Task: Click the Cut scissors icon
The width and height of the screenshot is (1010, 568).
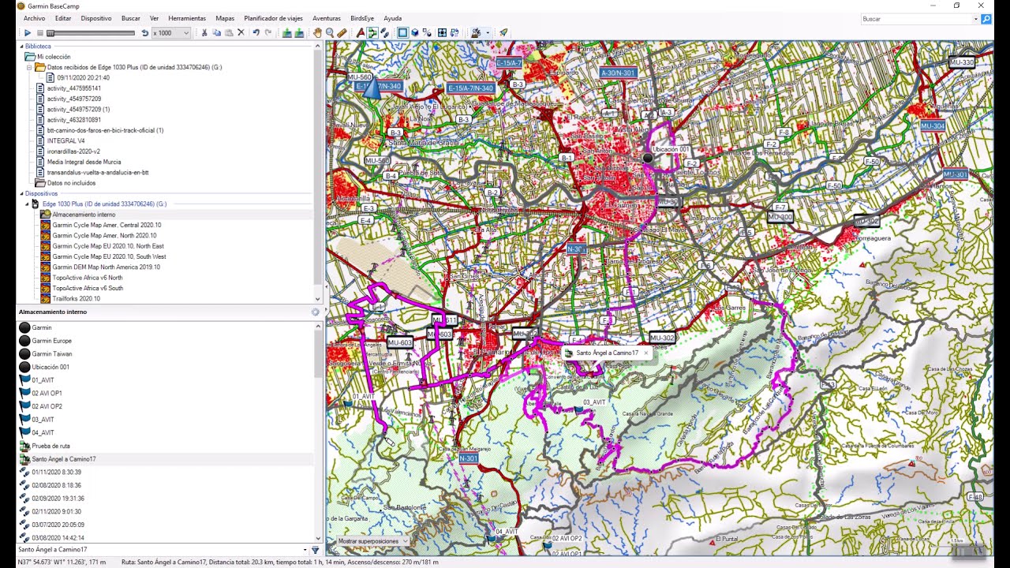Action: tap(204, 33)
